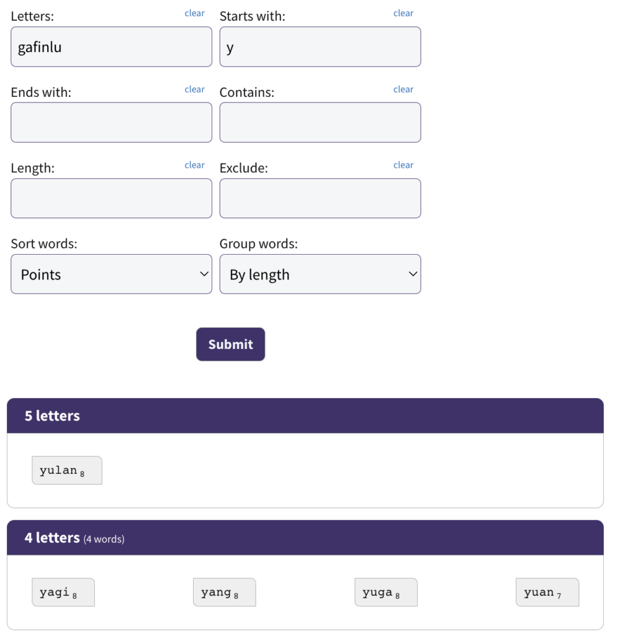
Task: Click clear link above Contains field
Action: [403, 89]
